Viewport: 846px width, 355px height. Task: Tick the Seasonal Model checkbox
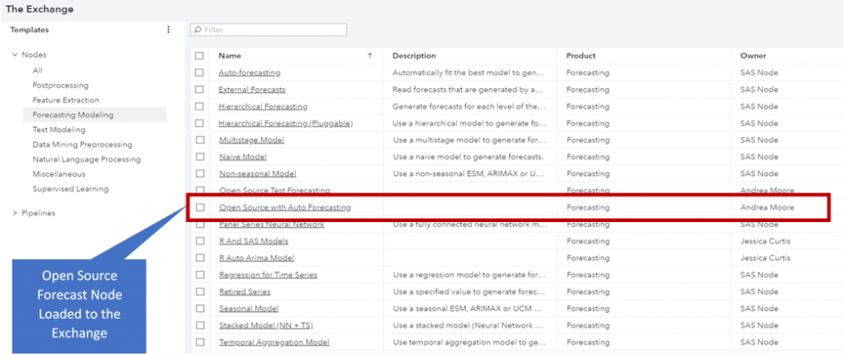coord(199,309)
